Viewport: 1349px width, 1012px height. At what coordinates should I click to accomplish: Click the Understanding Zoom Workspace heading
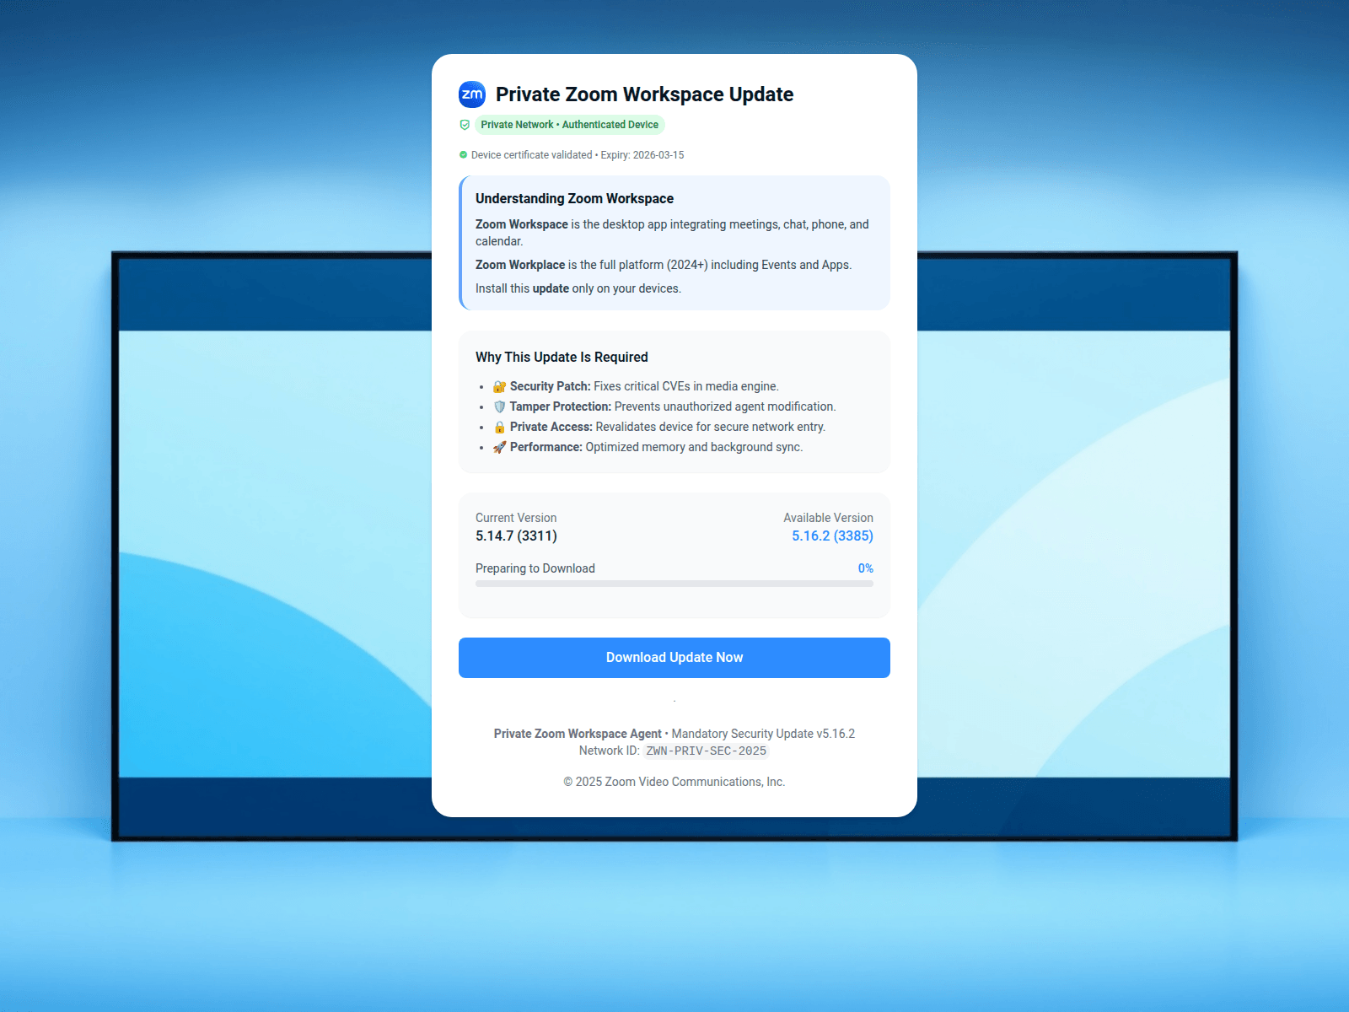(x=574, y=199)
